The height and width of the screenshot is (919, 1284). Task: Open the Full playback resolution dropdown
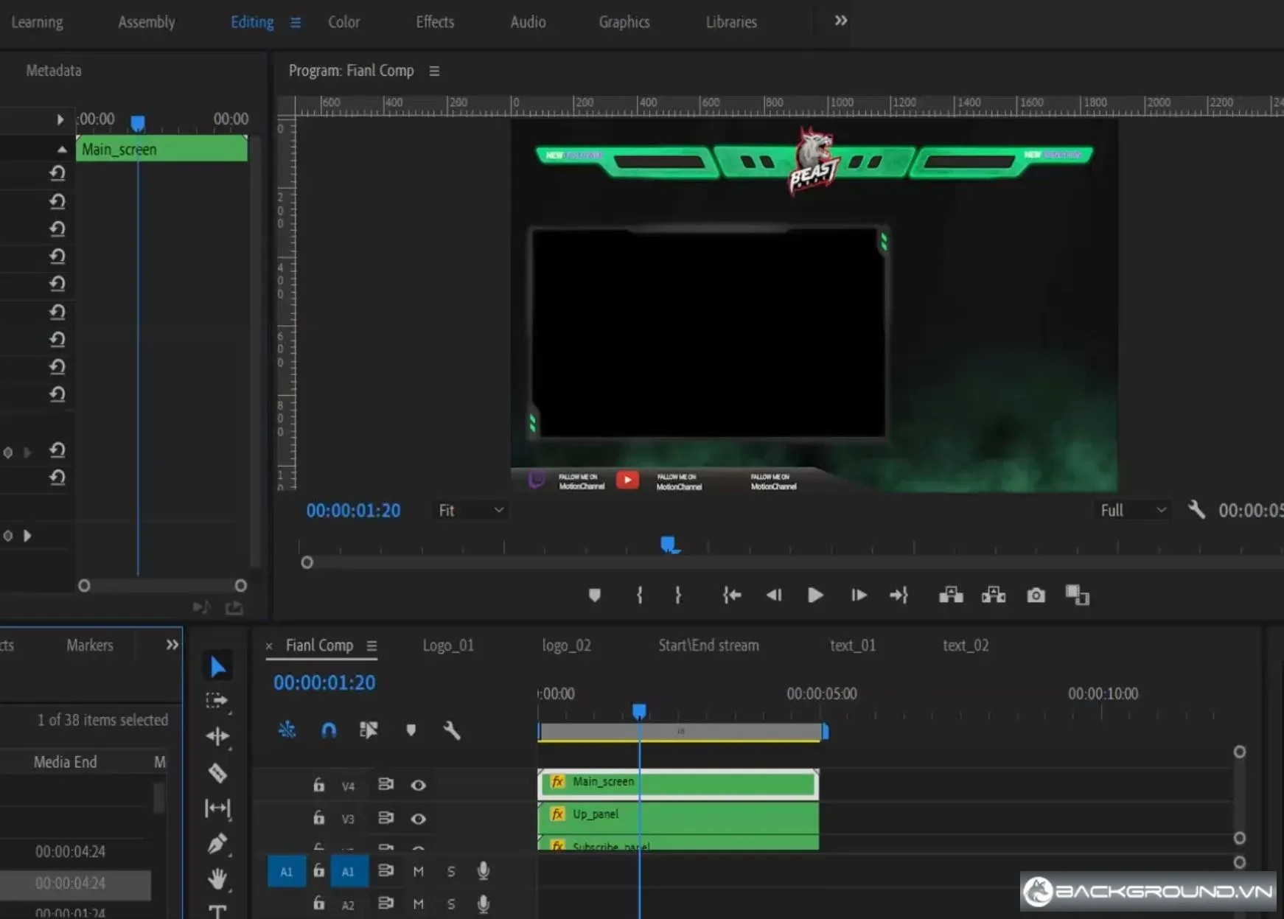point(1133,510)
